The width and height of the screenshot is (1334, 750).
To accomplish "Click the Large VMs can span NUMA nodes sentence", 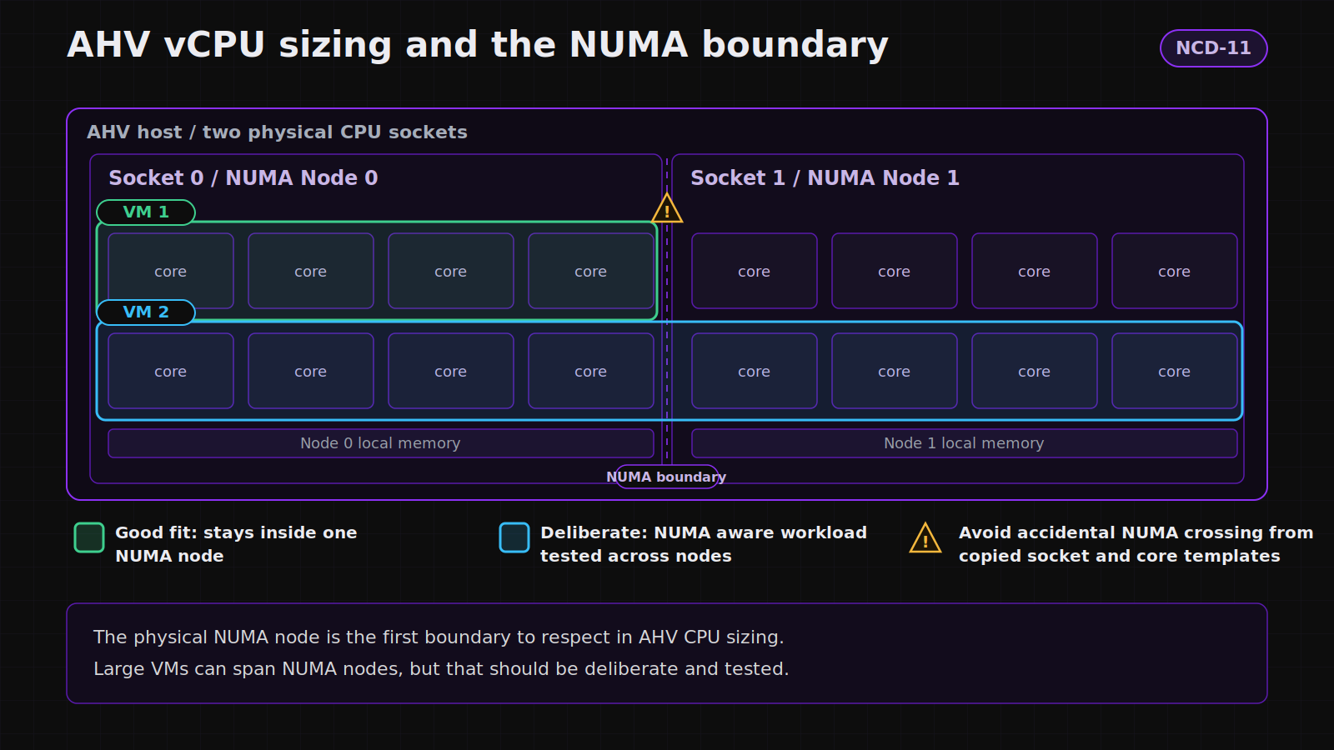I will [x=441, y=669].
